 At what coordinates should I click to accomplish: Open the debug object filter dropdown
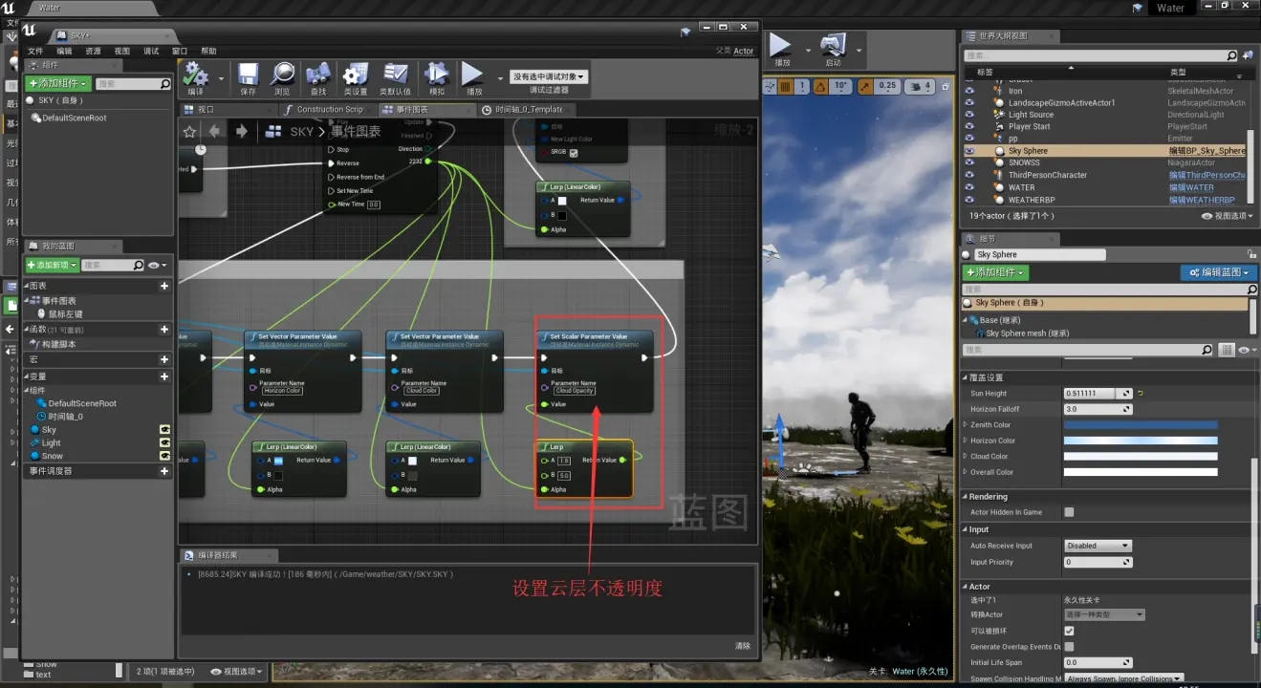[x=549, y=76]
